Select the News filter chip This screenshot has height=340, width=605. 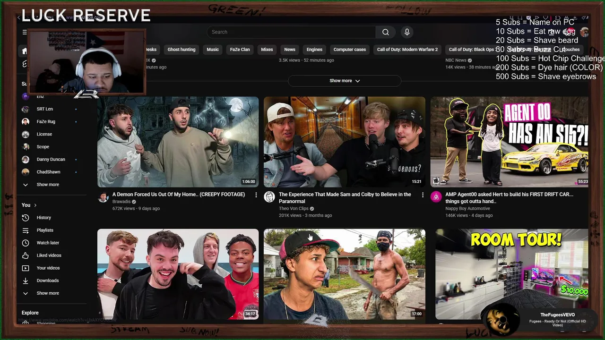(x=290, y=50)
